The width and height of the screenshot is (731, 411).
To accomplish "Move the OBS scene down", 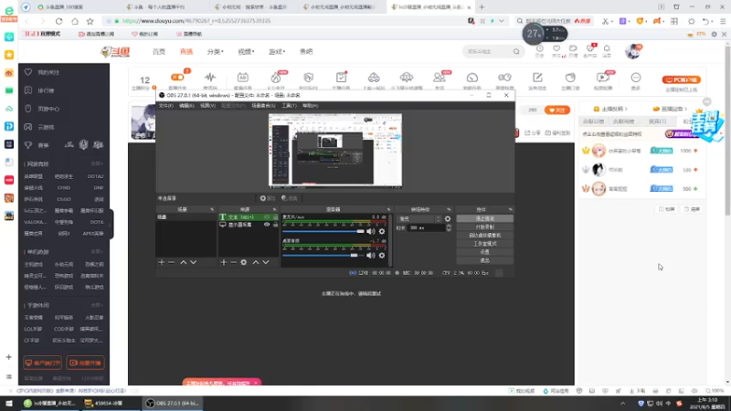I will pos(193,262).
